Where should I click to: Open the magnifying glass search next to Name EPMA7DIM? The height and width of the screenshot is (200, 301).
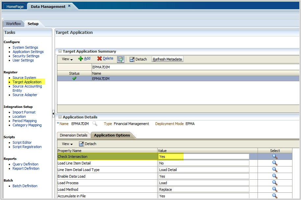[95, 124]
